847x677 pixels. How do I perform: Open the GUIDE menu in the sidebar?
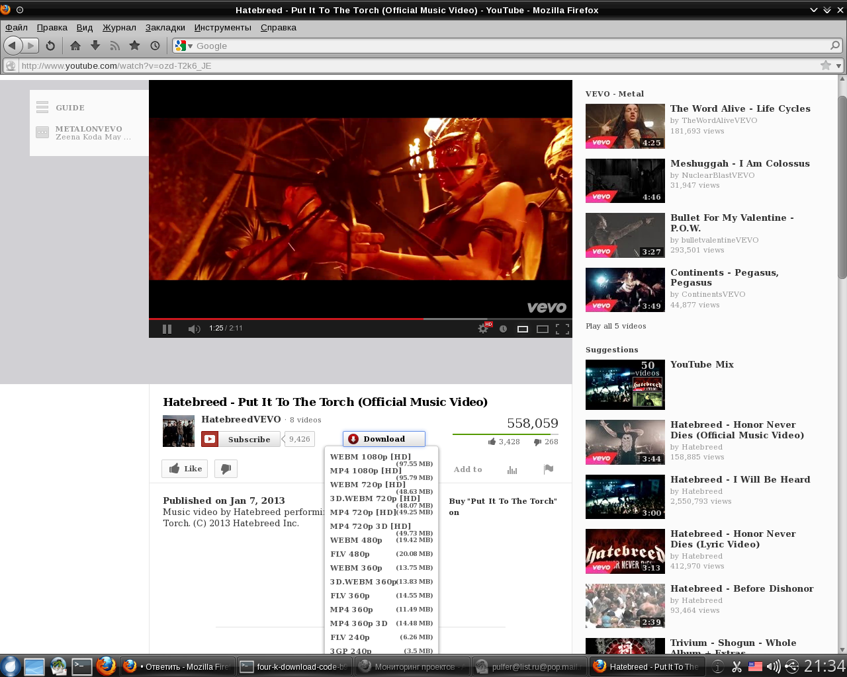coord(69,108)
